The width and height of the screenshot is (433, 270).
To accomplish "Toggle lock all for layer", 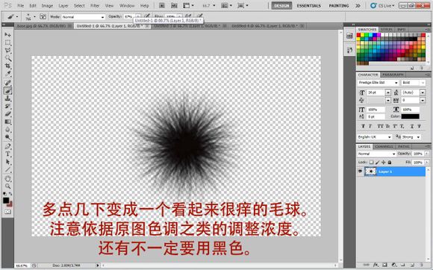I will click(x=390, y=163).
